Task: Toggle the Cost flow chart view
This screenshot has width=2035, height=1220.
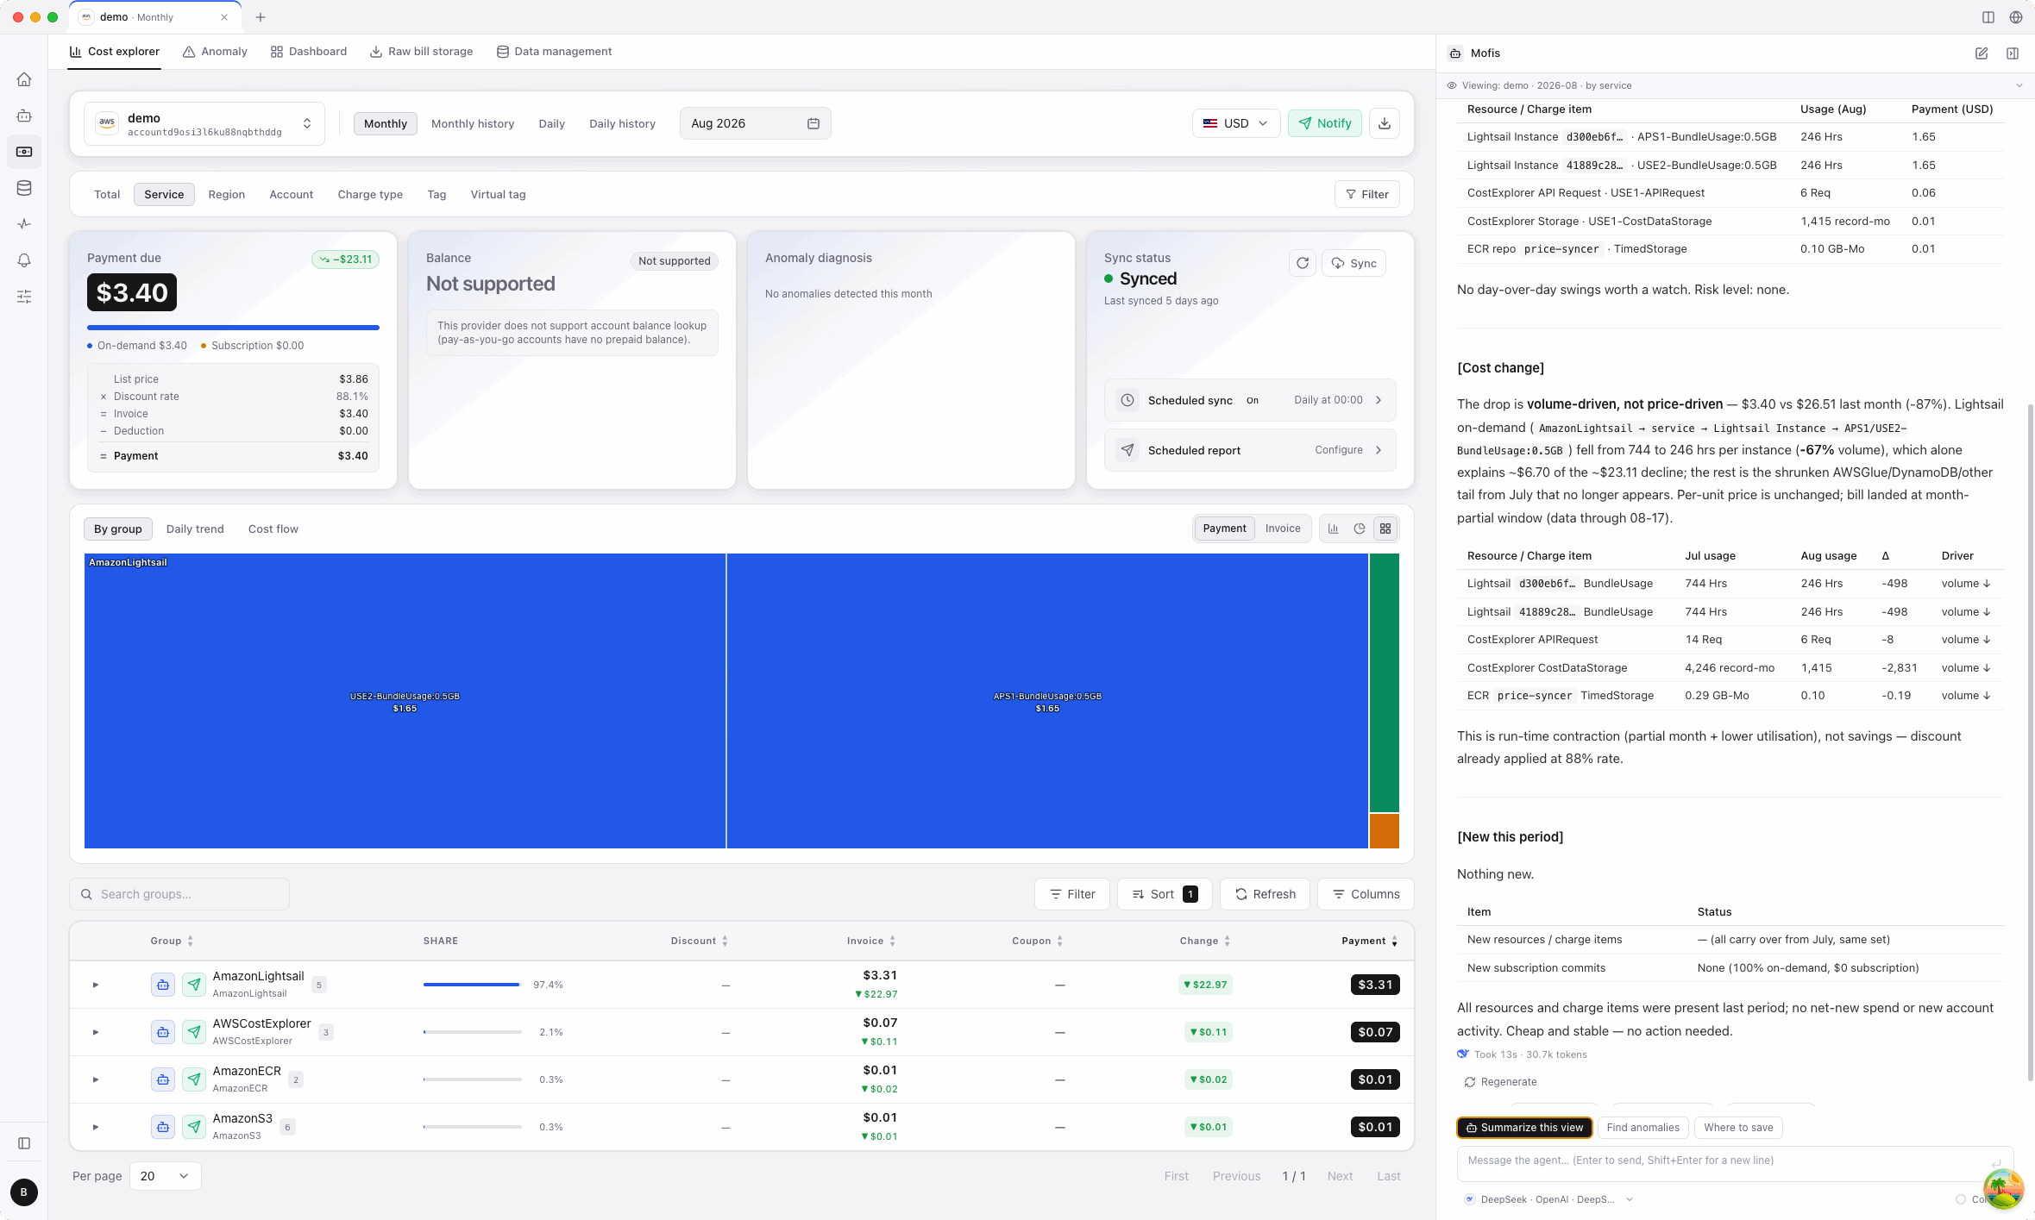Action: pyautogui.click(x=273, y=529)
